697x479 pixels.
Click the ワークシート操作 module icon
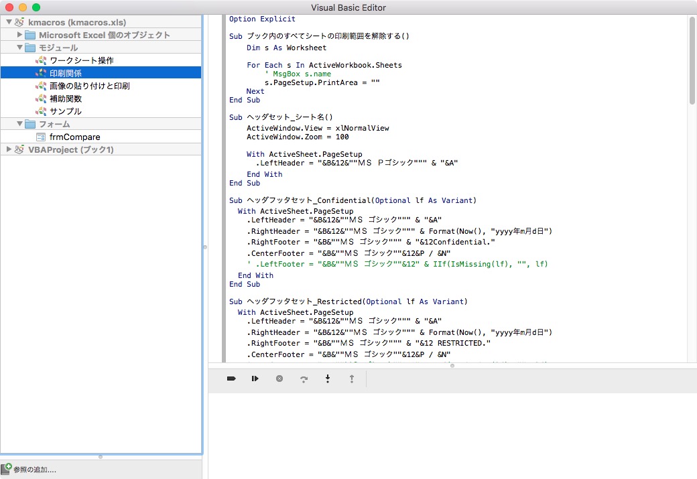(41, 60)
